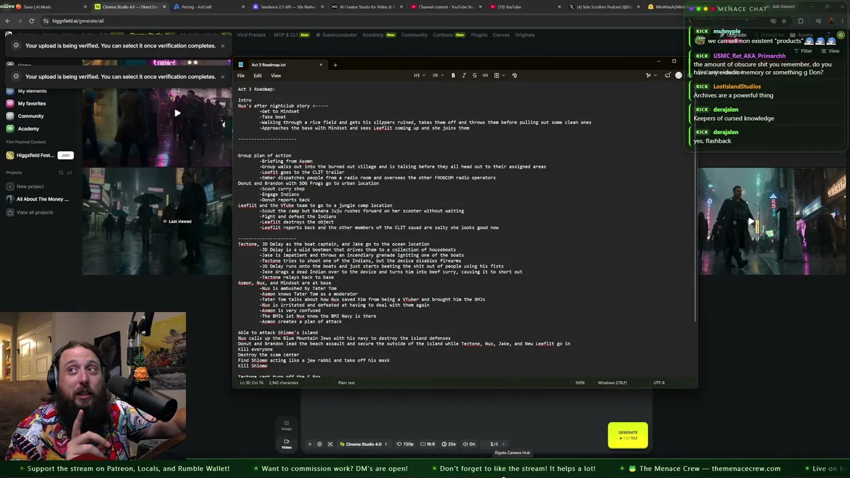Screen dimensions: 850x478
Task: Apply strikethrough in Notepad toolbar
Action: click(x=474, y=76)
